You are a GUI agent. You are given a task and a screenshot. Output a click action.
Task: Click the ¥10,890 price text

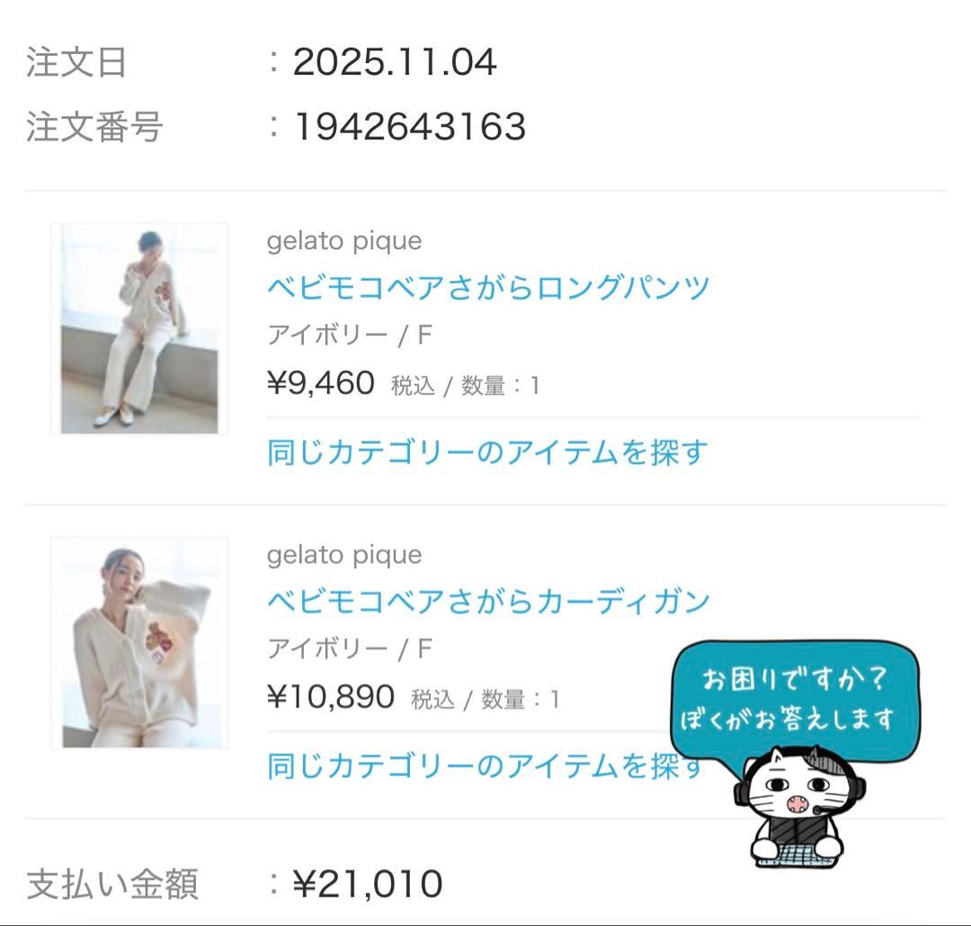pos(331,697)
